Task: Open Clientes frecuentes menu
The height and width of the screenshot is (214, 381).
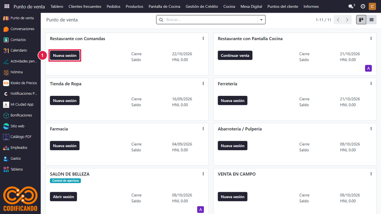Action: coord(85,6)
